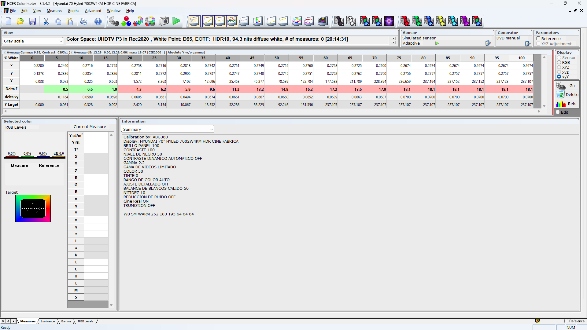The height and width of the screenshot is (330, 587).
Task: Start the primary colors measurement
Action: point(126,21)
